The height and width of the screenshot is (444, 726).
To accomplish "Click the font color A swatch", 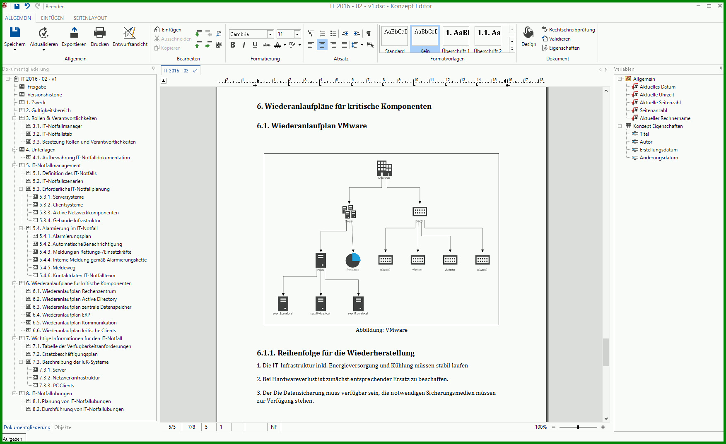I will point(277,45).
